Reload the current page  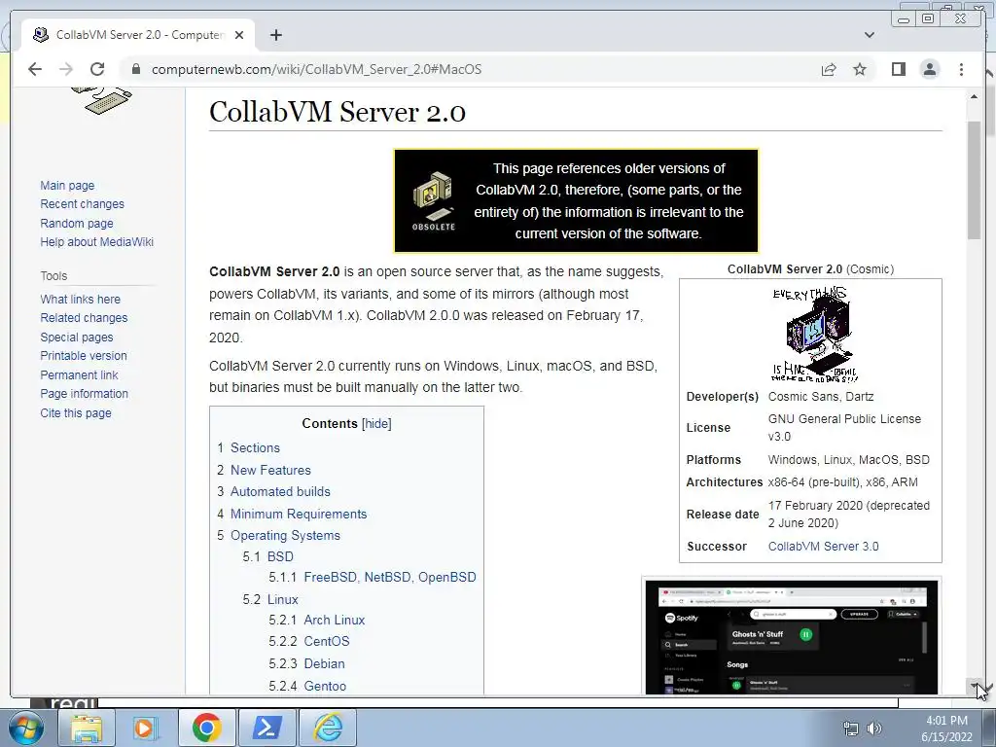coord(97,69)
